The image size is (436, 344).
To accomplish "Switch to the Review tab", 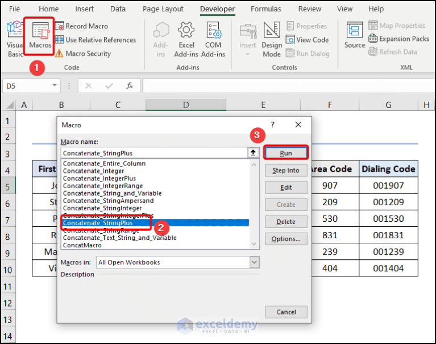I will pyautogui.click(x=309, y=9).
